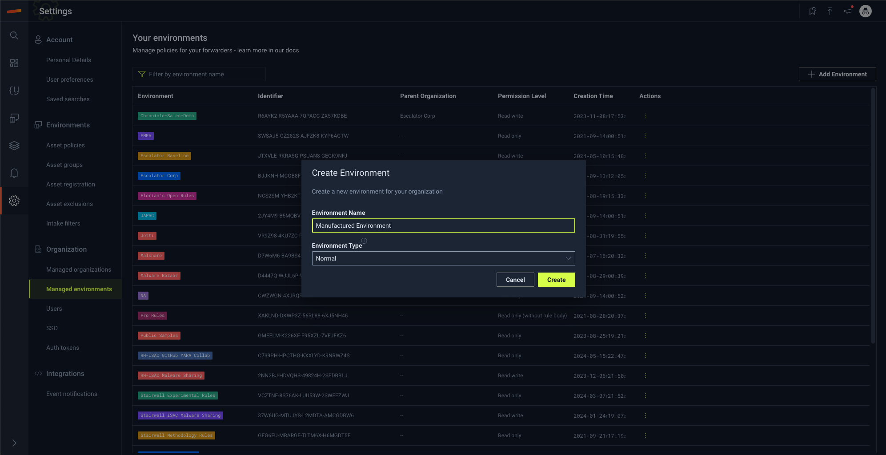
Task: Open SSO settings page
Action: pos(52,328)
